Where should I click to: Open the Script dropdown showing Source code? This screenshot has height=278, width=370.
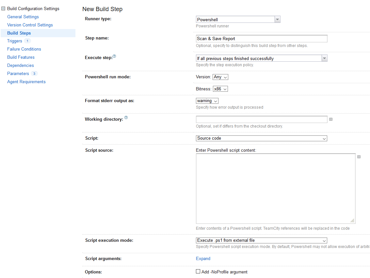click(324, 138)
